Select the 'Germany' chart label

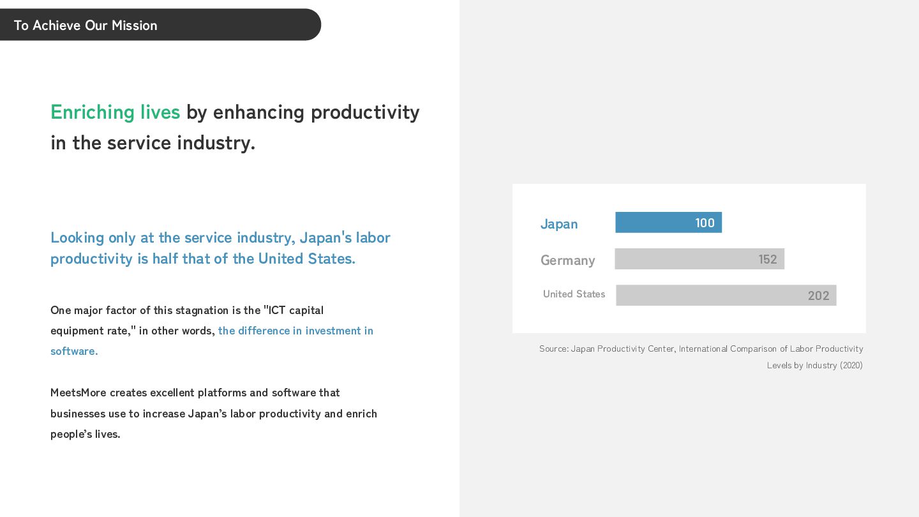(567, 260)
